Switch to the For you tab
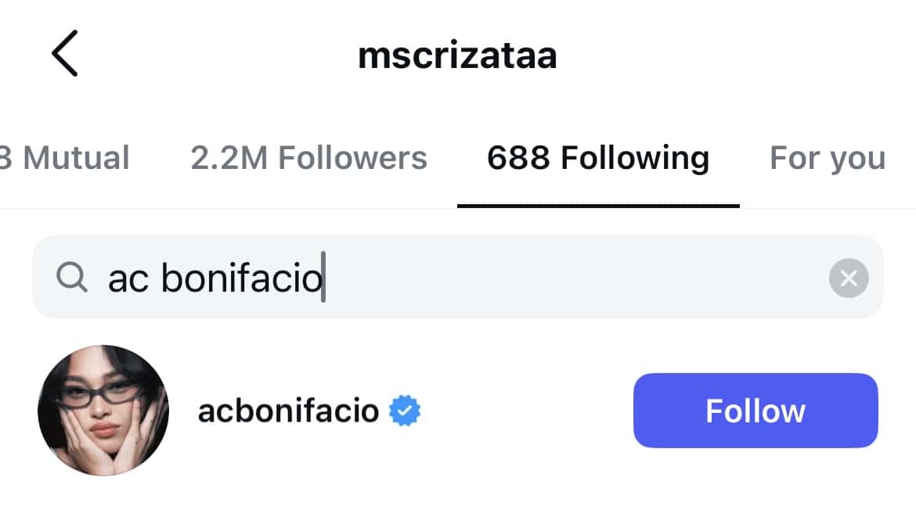 coord(827,158)
